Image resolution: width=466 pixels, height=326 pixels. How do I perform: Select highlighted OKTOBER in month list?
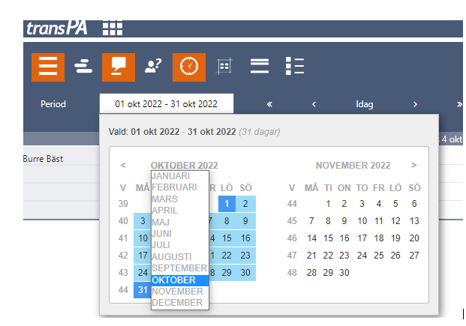point(180,280)
